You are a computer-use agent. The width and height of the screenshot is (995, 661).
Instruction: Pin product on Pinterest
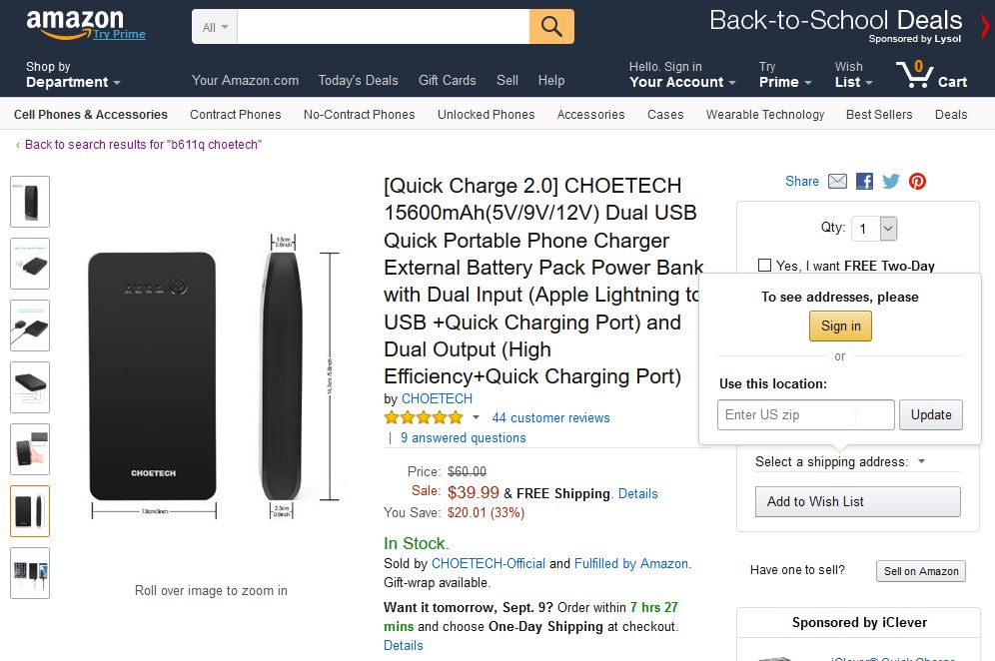click(x=917, y=182)
